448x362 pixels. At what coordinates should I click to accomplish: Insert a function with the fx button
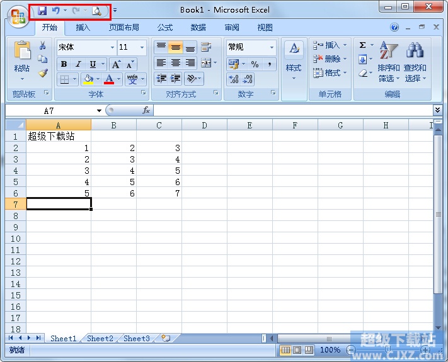point(146,110)
